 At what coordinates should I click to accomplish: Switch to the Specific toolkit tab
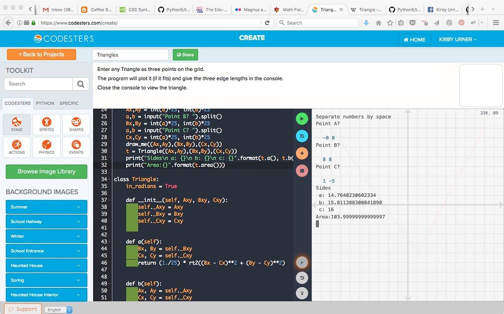69,104
